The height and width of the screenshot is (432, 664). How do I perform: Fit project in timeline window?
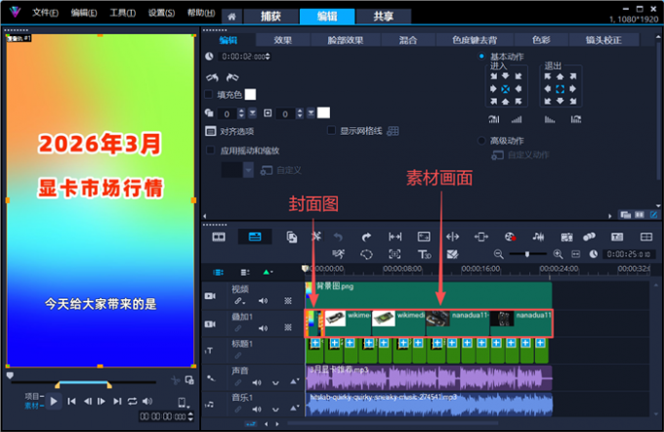575,254
